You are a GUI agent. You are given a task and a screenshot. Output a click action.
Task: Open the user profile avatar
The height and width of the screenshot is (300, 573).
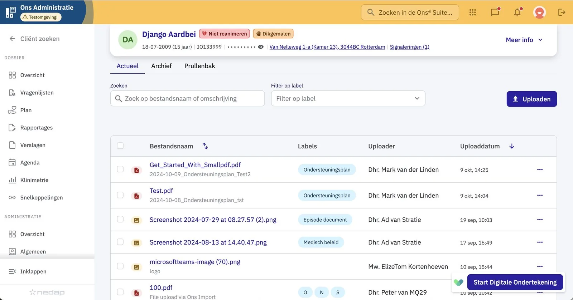click(x=539, y=13)
